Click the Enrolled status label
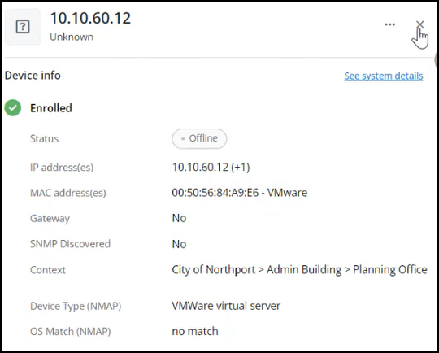 click(51, 108)
